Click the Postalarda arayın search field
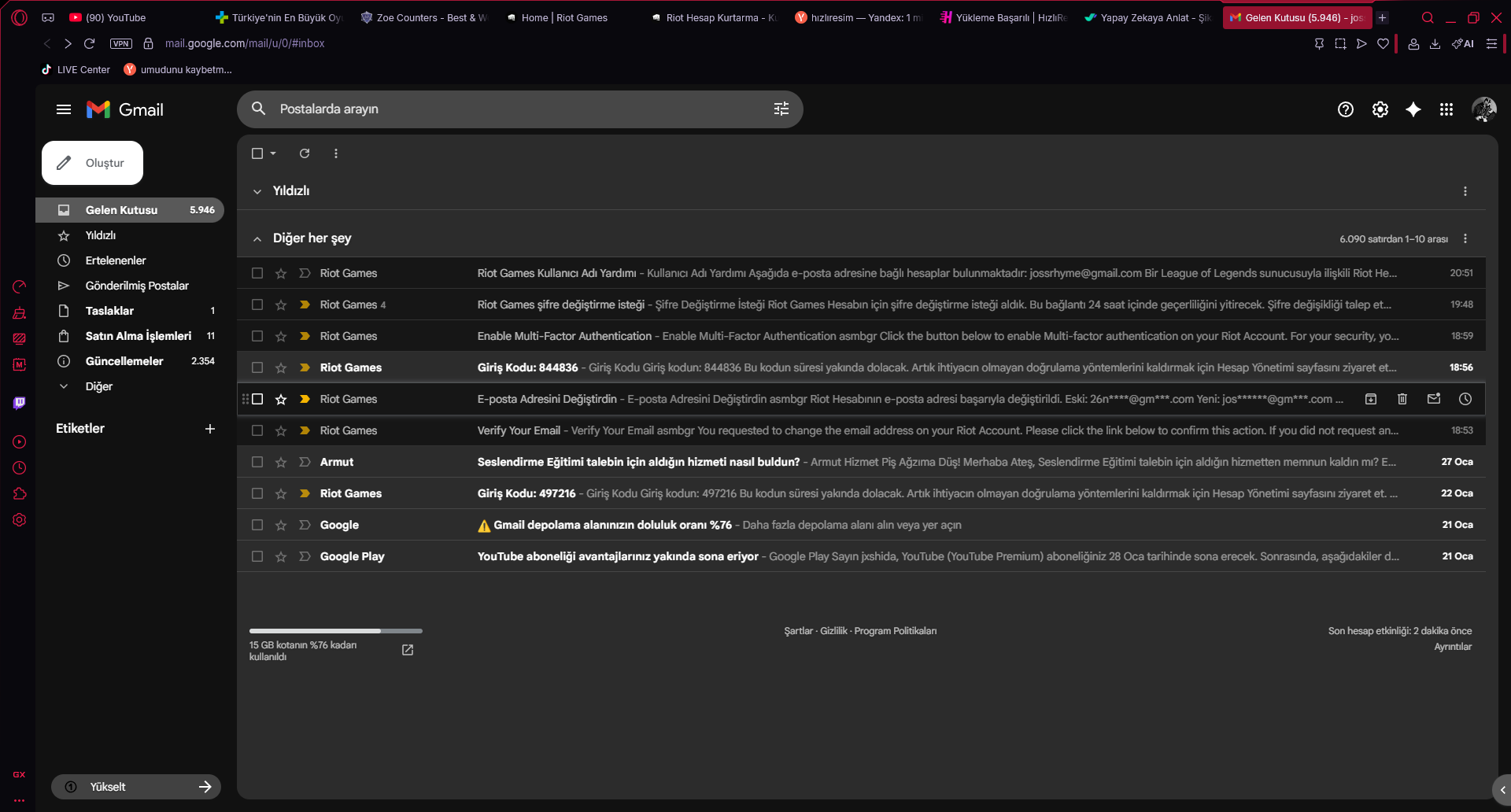The image size is (1511, 812). 519,109
